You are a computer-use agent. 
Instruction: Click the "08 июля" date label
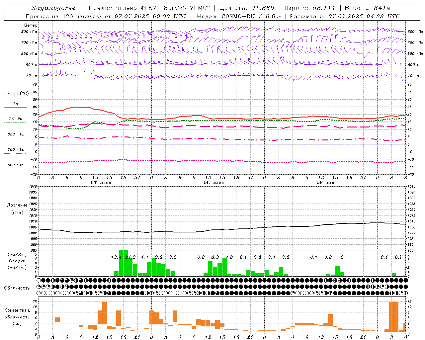point(214,183)
